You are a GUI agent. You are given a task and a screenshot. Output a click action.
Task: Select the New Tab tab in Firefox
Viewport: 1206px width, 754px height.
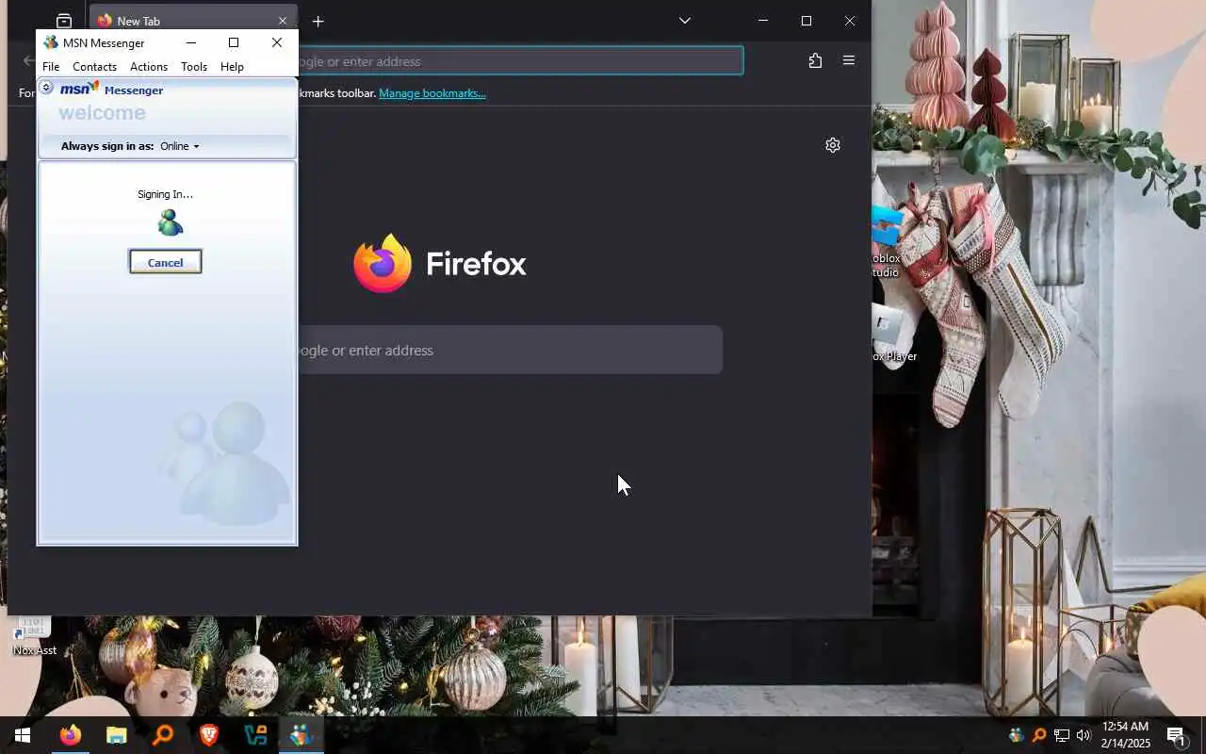[193, 21]
